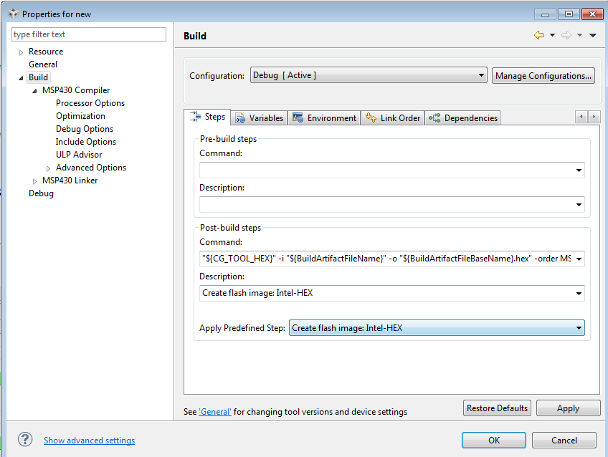Select Debug Options item
This screenshot has height=457, width=608.
(x=85, y=129)
